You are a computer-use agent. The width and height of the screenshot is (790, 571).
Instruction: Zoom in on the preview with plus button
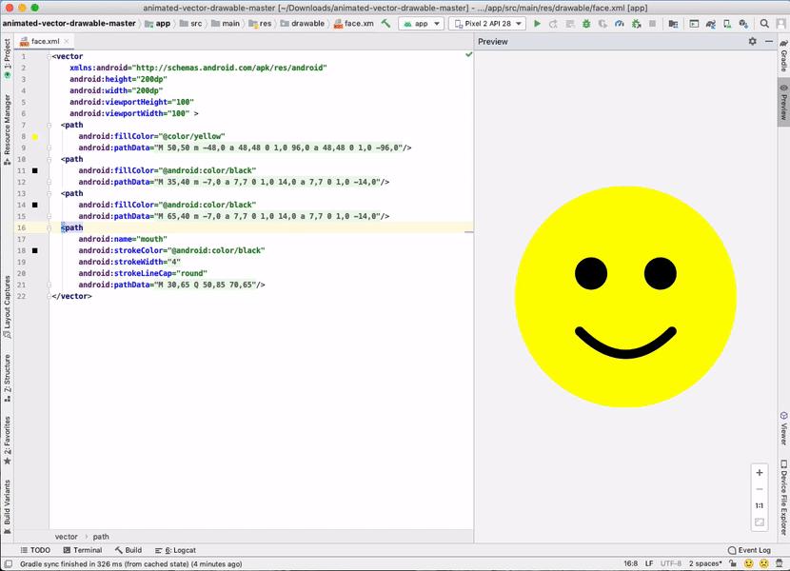tap(760, 473)
